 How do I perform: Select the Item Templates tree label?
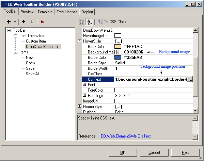tap(32, 36)
